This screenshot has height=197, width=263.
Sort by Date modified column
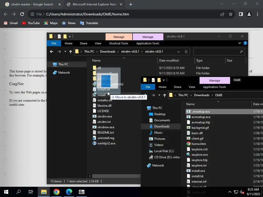click(169, 61)
